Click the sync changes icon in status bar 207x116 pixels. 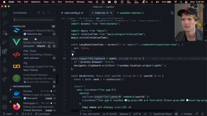(17, 114)
